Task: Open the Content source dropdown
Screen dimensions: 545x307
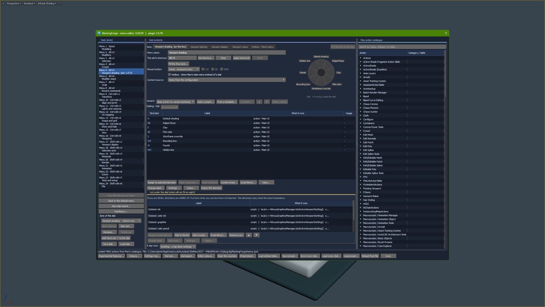Action: click(227, 80)
